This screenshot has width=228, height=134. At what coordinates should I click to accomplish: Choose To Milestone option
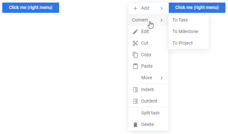tap(185, 31)
